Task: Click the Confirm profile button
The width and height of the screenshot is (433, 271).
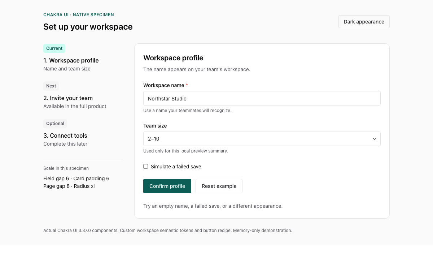Action: click(x=167, y=186)
